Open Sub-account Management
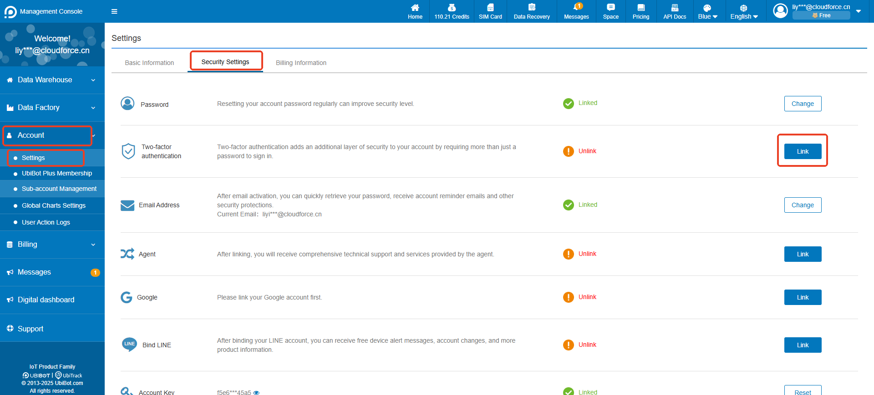 point(52,189)
